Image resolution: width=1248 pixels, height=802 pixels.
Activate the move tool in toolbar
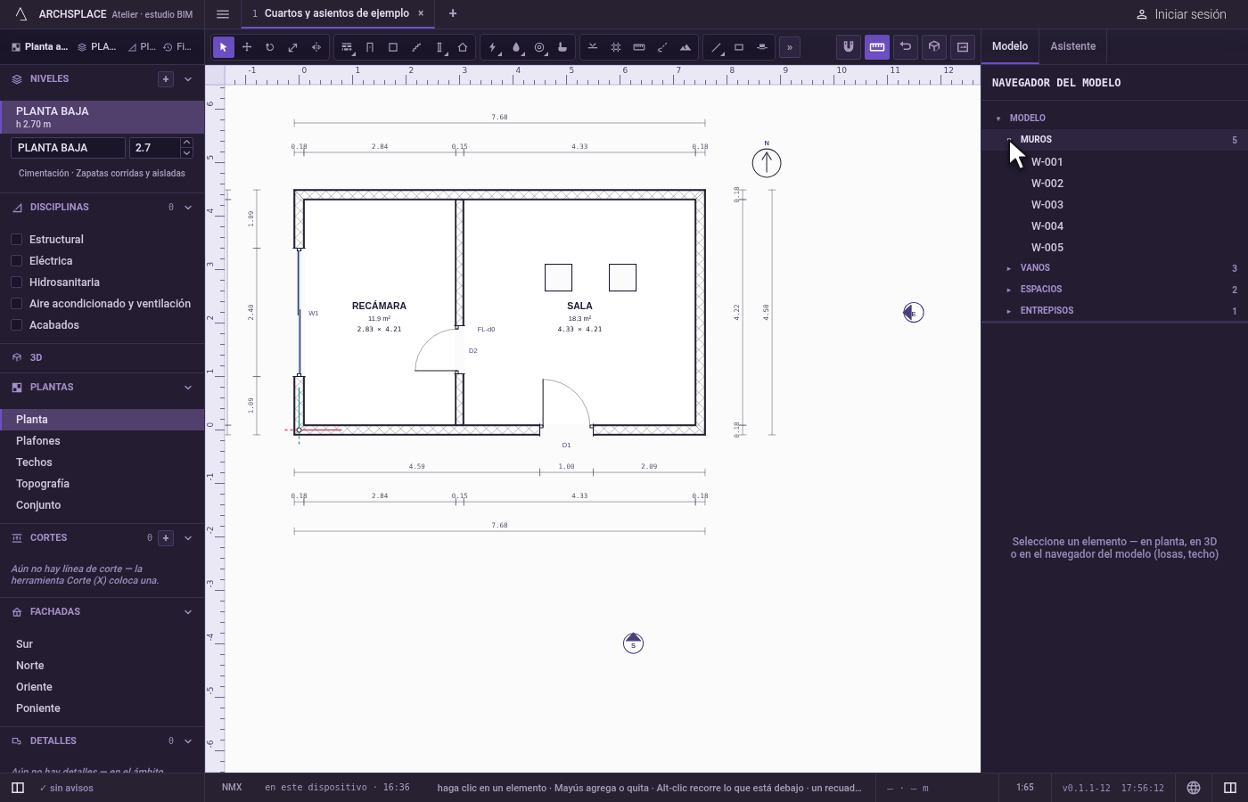(247, 47)
